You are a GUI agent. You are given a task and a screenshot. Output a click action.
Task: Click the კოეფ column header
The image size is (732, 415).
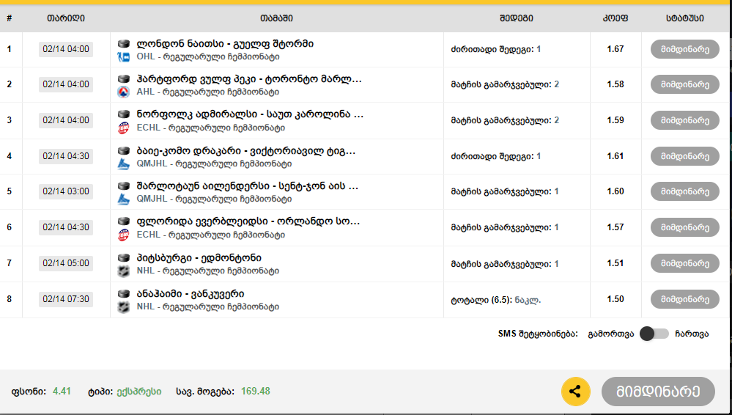coord(615,18)
